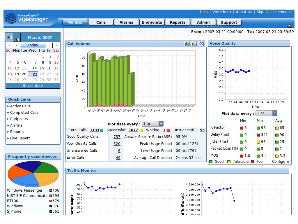Click 'R Factor' row label
Image resolution: width=298 pixels, height=224 pixels.
218,127
